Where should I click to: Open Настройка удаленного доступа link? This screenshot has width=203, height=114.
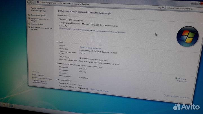click(39, 20)
